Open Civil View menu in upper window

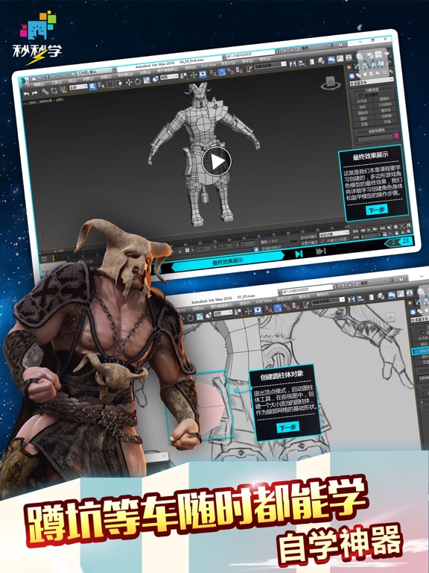point(209,65)
